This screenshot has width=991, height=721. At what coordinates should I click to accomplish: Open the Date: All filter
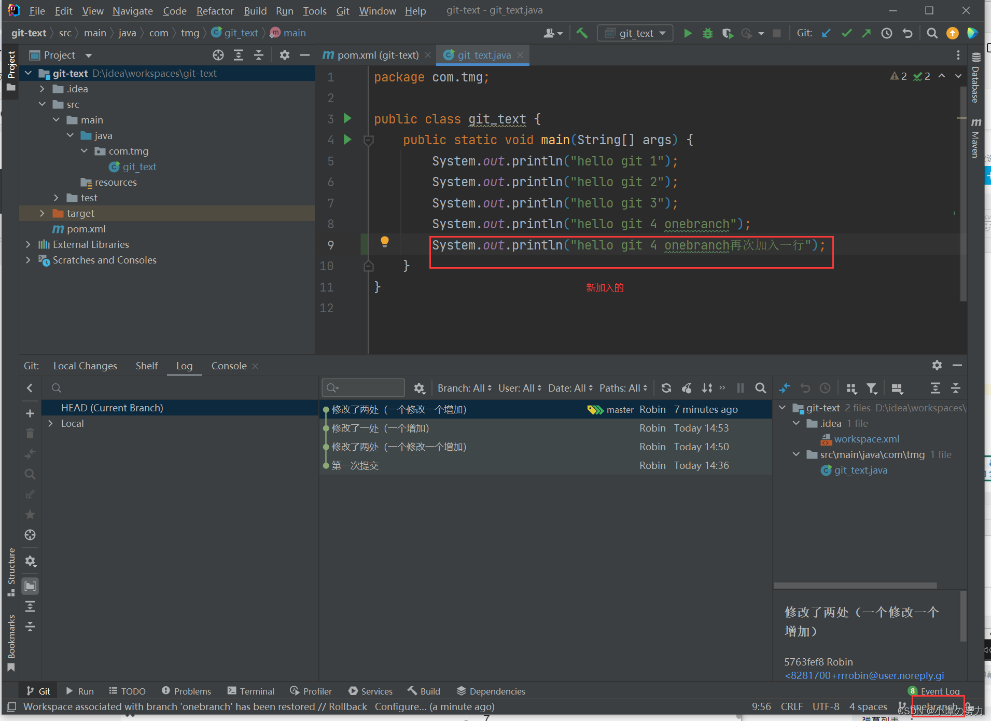click(570, 388)
